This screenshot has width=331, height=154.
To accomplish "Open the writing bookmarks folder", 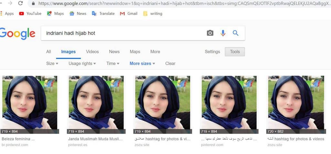I will click(x=153, y=14).
